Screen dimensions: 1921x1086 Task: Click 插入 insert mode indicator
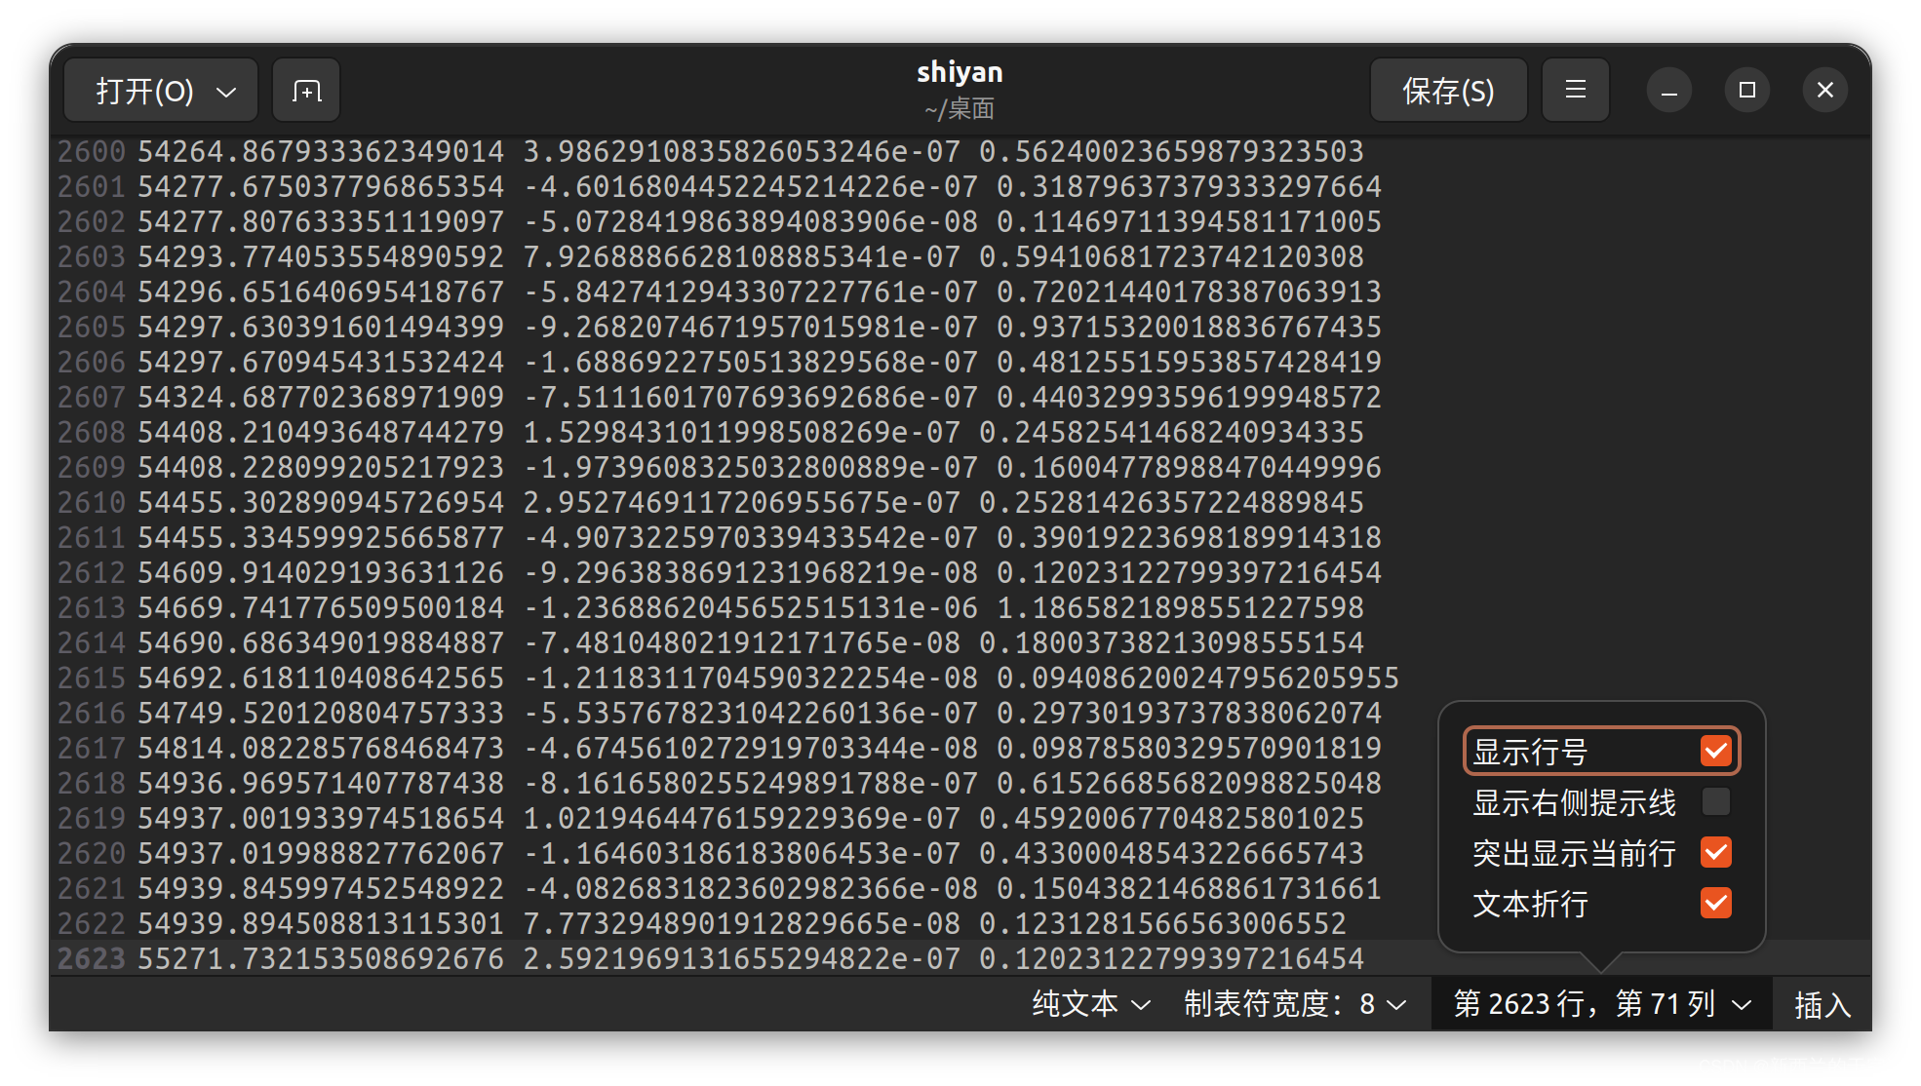1822,1004
